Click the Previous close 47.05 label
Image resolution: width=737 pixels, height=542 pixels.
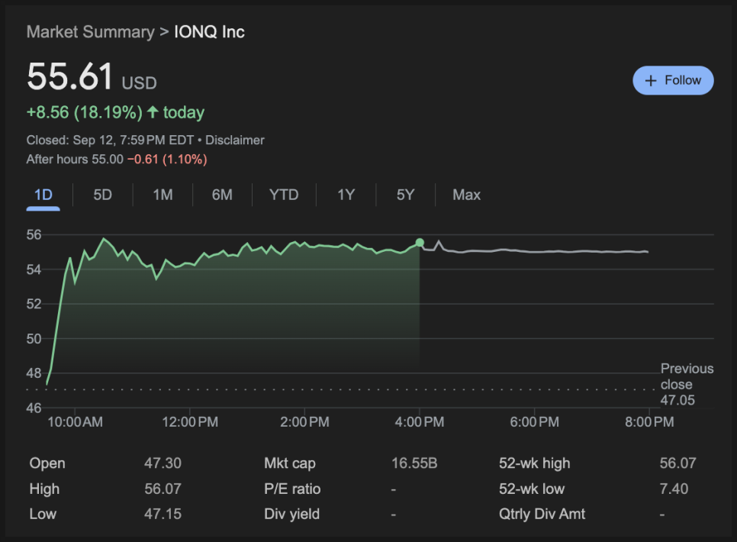687,385
